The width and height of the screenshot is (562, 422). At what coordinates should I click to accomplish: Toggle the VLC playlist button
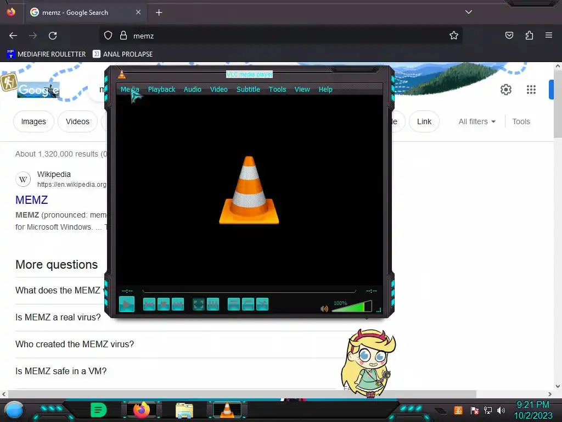pos(234,304)
